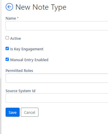Image resolution: width=108 pixels, height=134 pixels.
Task: Focus the Source System Id field
Action: coord(57,98)
